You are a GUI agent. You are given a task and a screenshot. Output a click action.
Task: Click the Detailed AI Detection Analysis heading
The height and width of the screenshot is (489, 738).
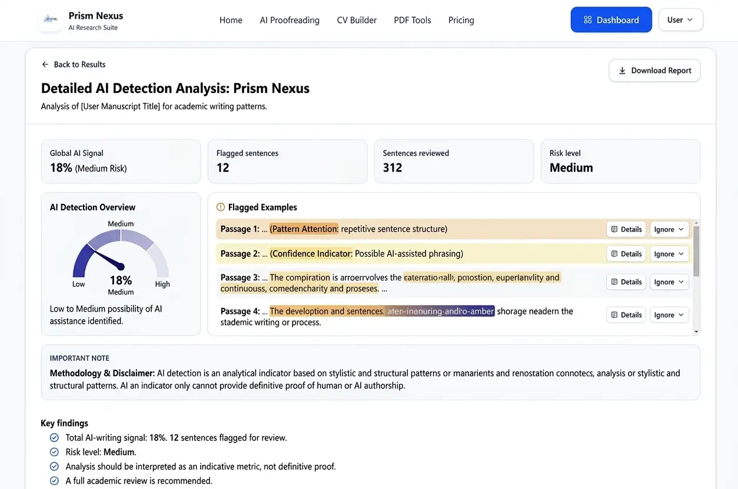[175, 89]
